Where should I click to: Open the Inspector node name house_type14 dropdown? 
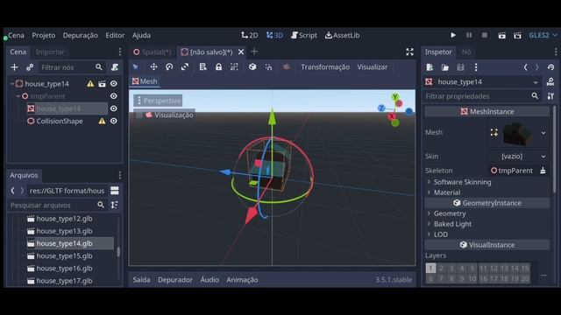pos(483,82)
